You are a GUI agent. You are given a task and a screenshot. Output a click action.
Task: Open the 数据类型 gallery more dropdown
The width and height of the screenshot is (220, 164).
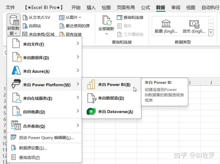(210, 32)
